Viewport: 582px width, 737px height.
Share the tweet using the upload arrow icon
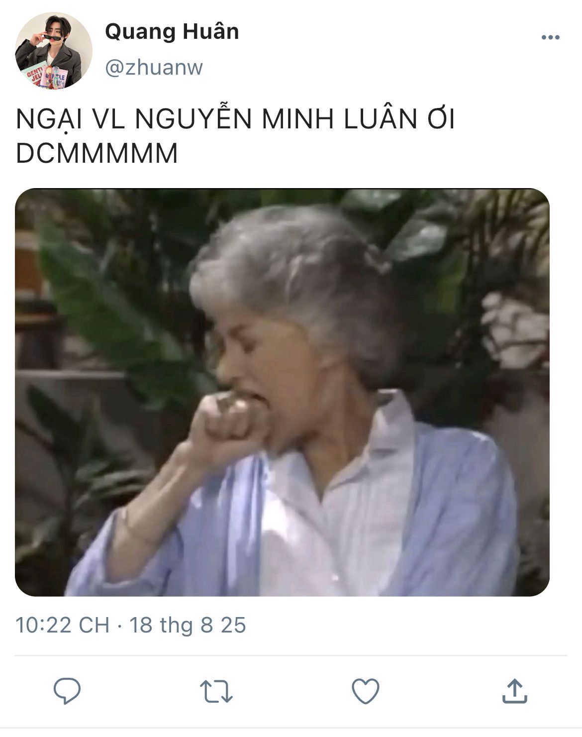pos(514,691)
